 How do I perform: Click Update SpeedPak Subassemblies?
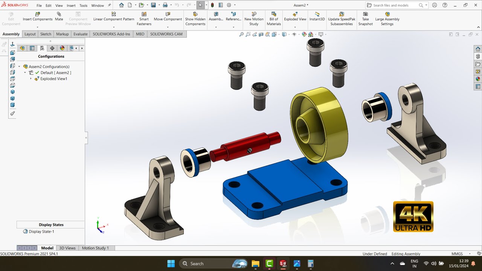tap(342, 19)
